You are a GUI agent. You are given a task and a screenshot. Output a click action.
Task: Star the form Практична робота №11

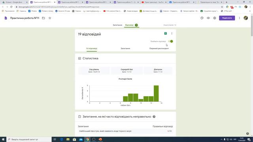point(50,18)
